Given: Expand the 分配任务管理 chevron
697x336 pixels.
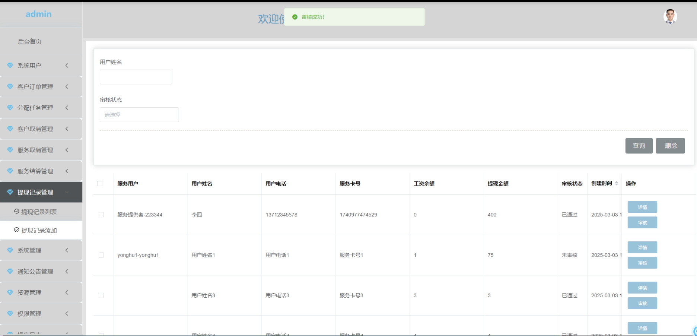Looking at the screenshot, I should pos(67,108).
